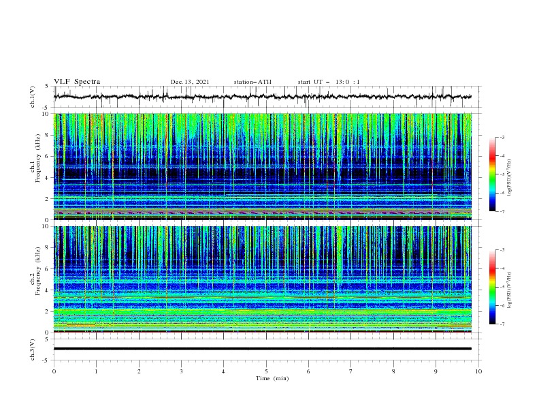This screenshot has width=539, height=417.
Task: Click the ch.1 voltage waveform trace
Action: click(x=263, y=97)
